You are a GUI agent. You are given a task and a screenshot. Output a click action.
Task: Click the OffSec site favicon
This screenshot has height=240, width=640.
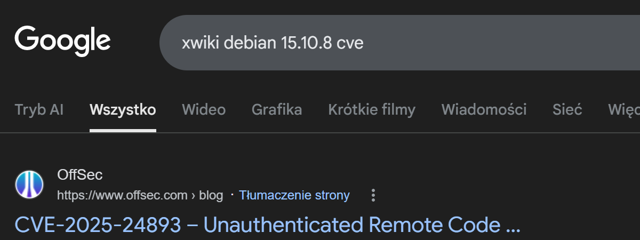pos(29,185)
